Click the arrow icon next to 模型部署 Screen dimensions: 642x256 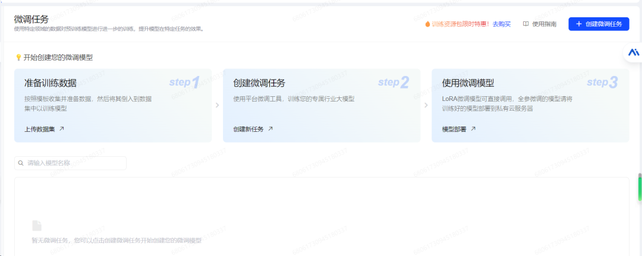tap(473, 128)
